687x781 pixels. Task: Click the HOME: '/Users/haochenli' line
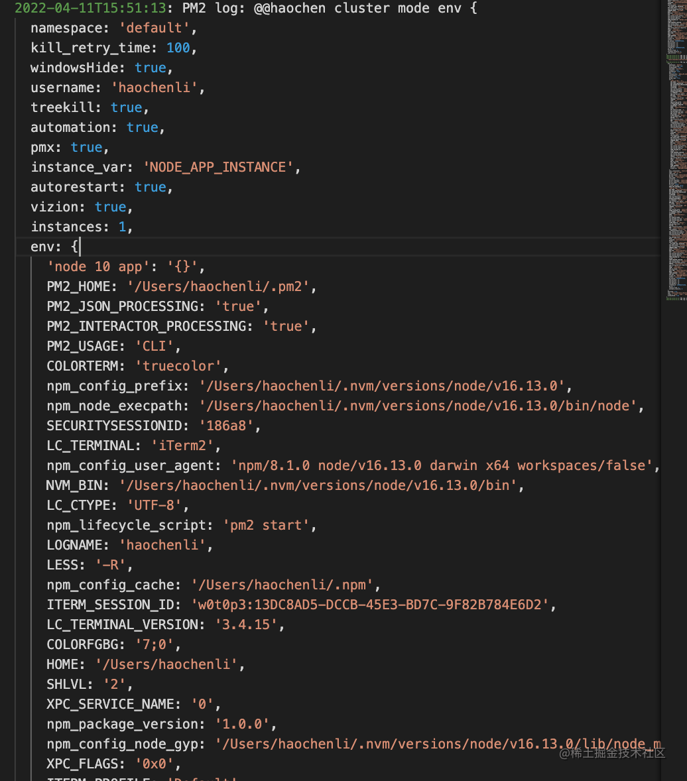point(145,665)
